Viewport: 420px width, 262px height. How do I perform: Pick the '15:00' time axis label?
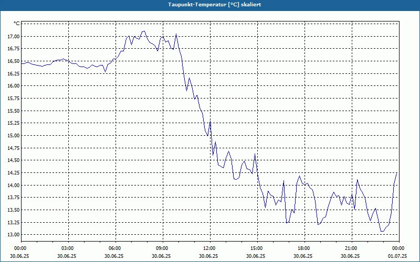point(256,248)
